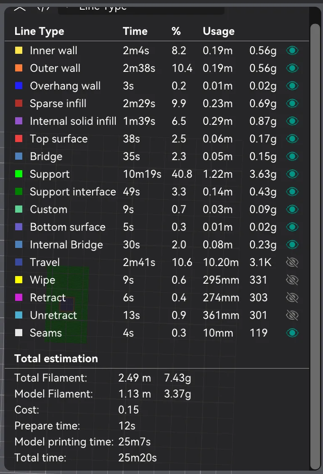Screen dimensions: 323x474
Task: Toggle Outer wall visibility eye
Action: pos(292,68)
